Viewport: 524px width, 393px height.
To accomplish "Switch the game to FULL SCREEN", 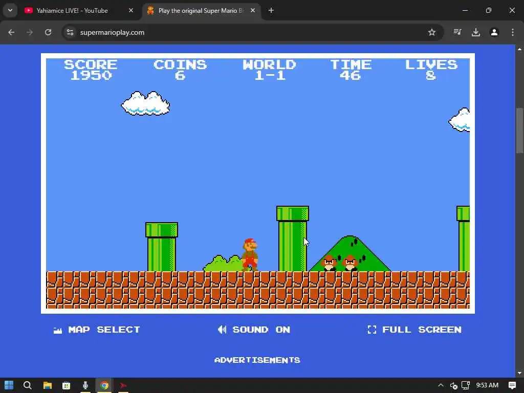I will pos(414,330).
